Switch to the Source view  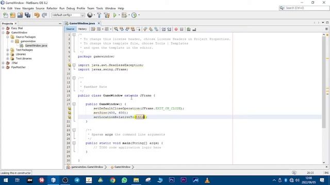click(x=70, y=29)
